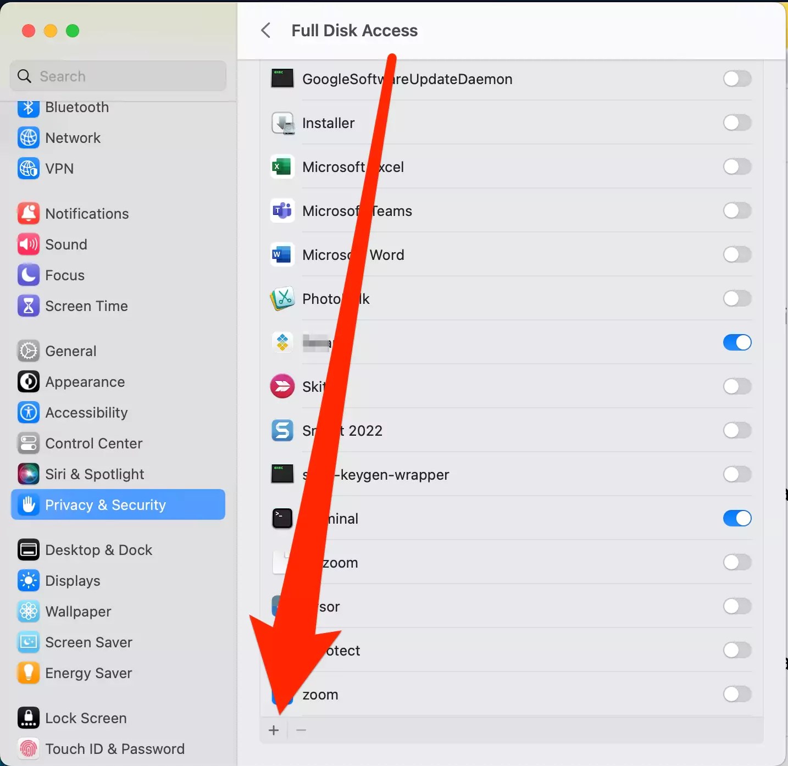
Task: Enable Full Disk Access for Microsoft Word
Action: (736, 254)
